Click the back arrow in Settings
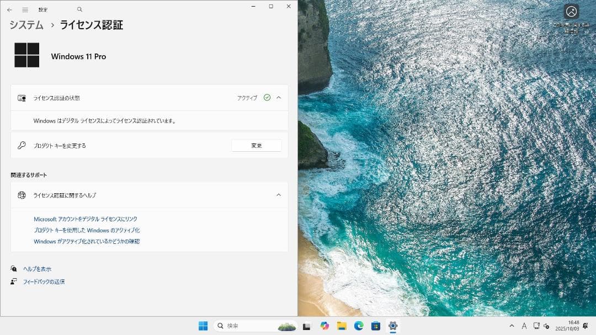The image size is (596, 335). click(x=9, y=9)
